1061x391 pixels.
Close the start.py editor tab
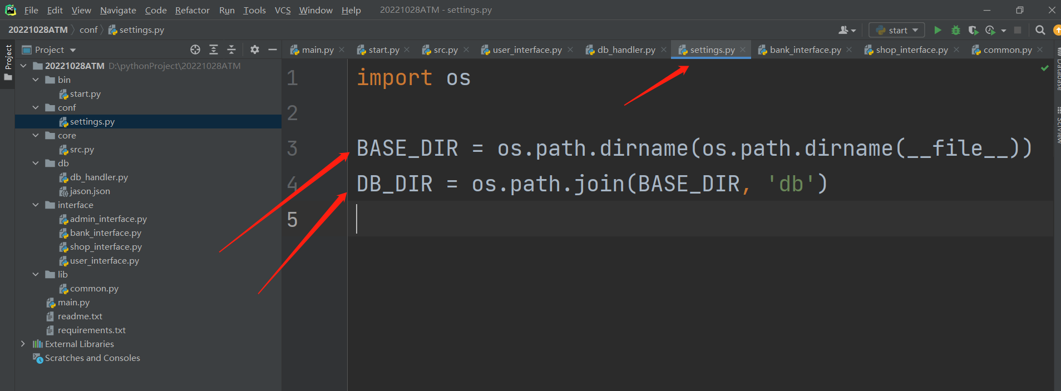407,50
